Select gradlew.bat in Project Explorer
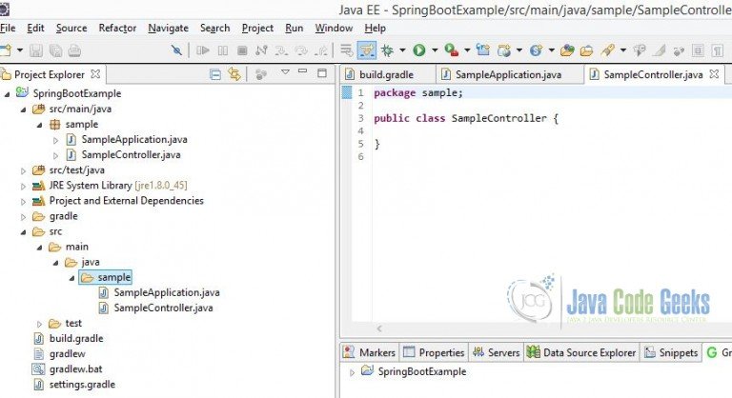 pyautogui.click(x=68, y=369)
